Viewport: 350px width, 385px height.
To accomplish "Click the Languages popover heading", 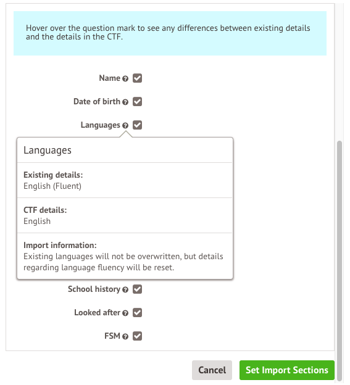I will point(48,151).
